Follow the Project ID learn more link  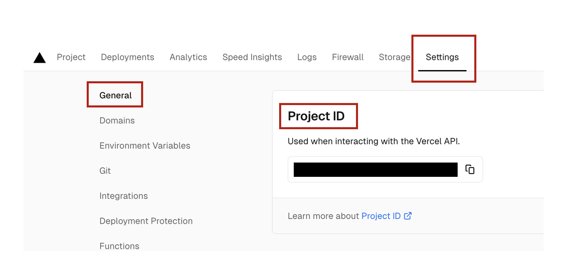[381, 216]
